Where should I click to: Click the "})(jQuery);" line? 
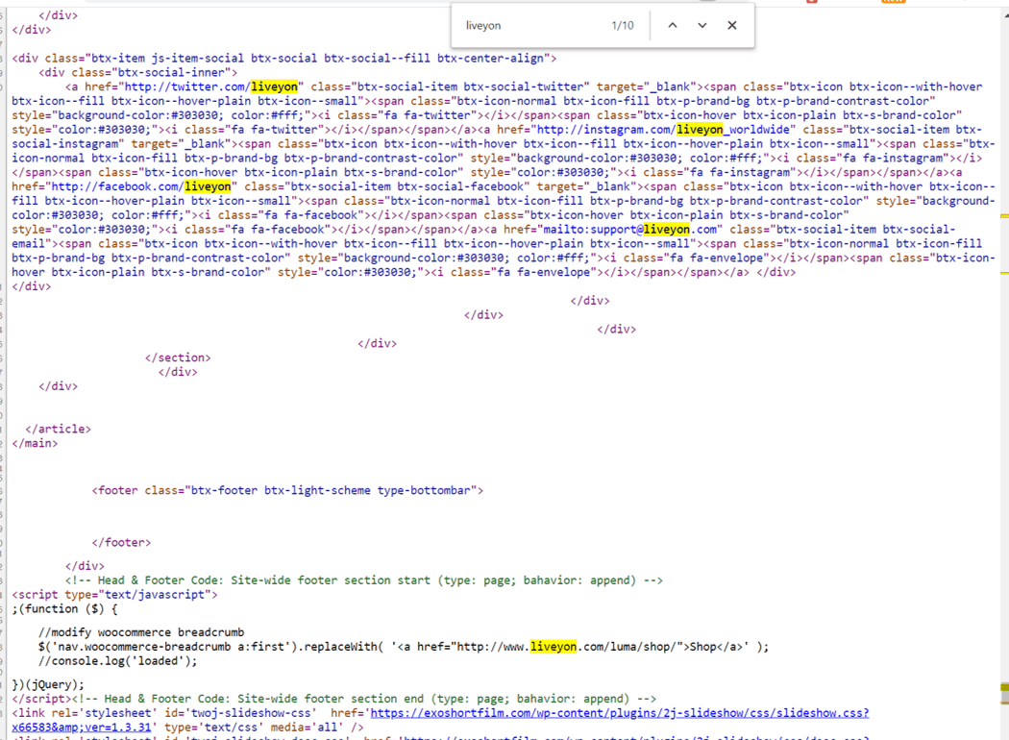pyautogui.click(x=48, y=684)
